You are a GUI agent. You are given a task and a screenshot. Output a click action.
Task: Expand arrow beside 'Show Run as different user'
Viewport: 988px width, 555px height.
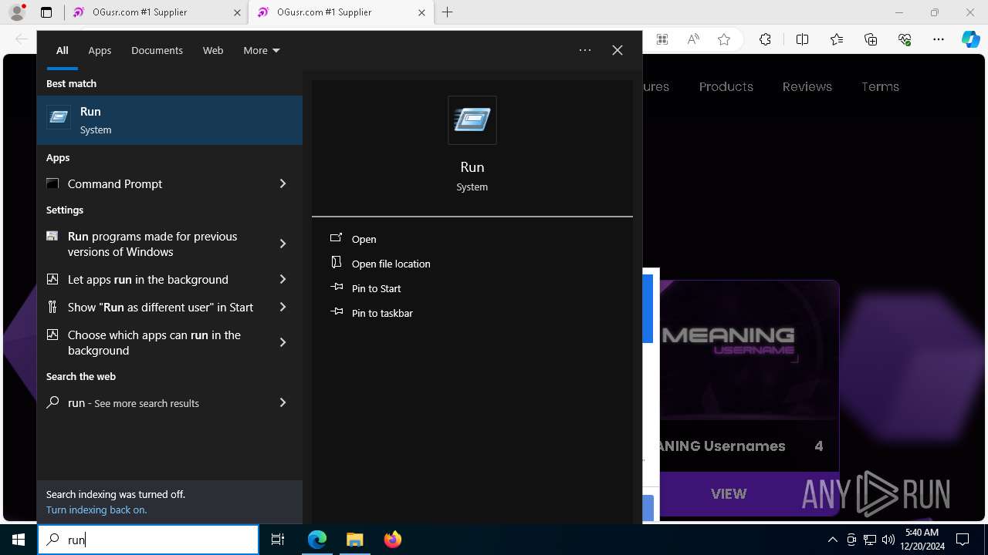coord(283,307)
